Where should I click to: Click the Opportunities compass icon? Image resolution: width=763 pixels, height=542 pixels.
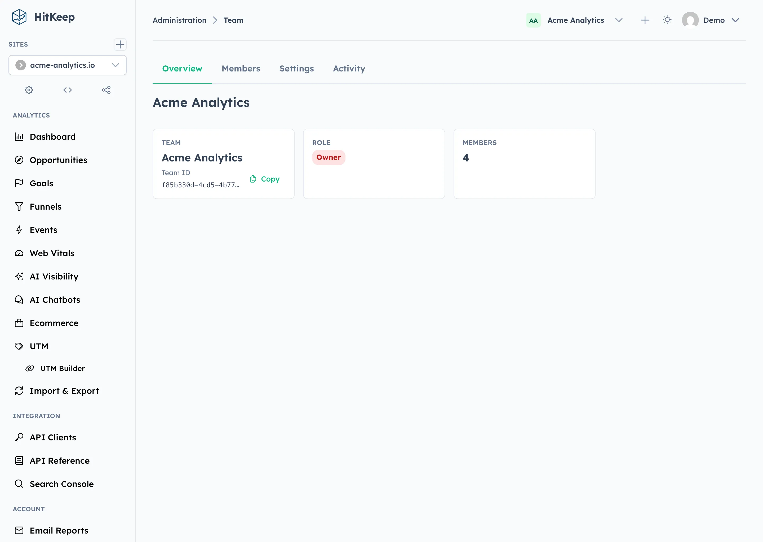[19, 160]
